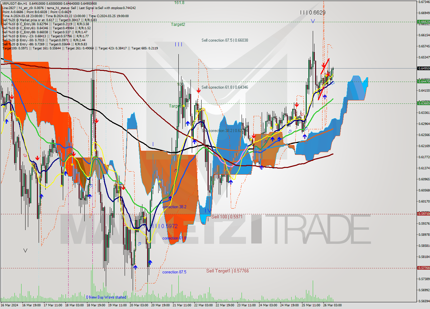430x309 pixels.
Task: Click the '19 Mar 11:00' time axis label
Action: pyautogui.click(x=118, y=305)
